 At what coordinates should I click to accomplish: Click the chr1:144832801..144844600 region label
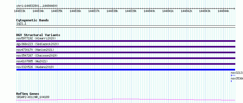point(37,6)
